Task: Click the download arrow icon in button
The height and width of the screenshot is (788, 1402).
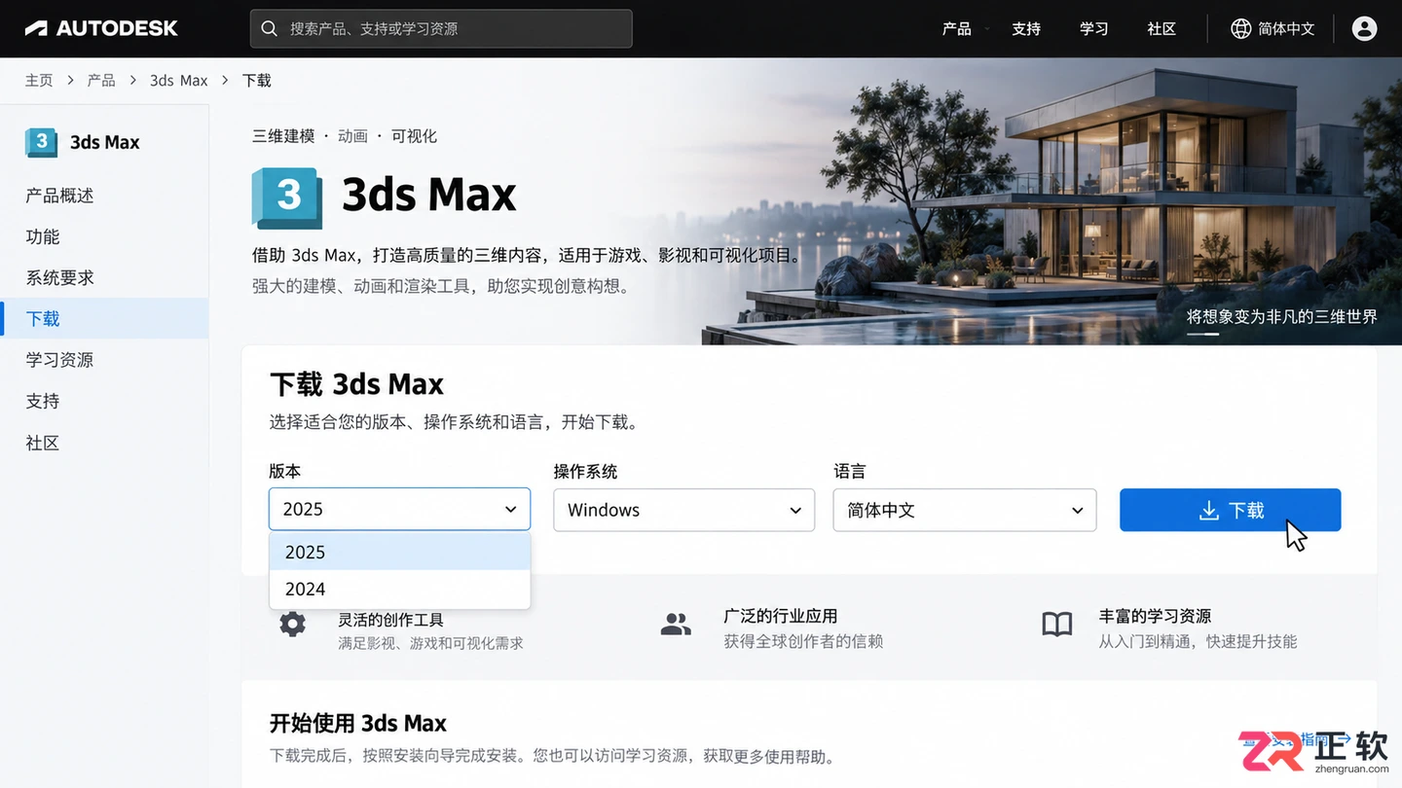Action: 1208,511
